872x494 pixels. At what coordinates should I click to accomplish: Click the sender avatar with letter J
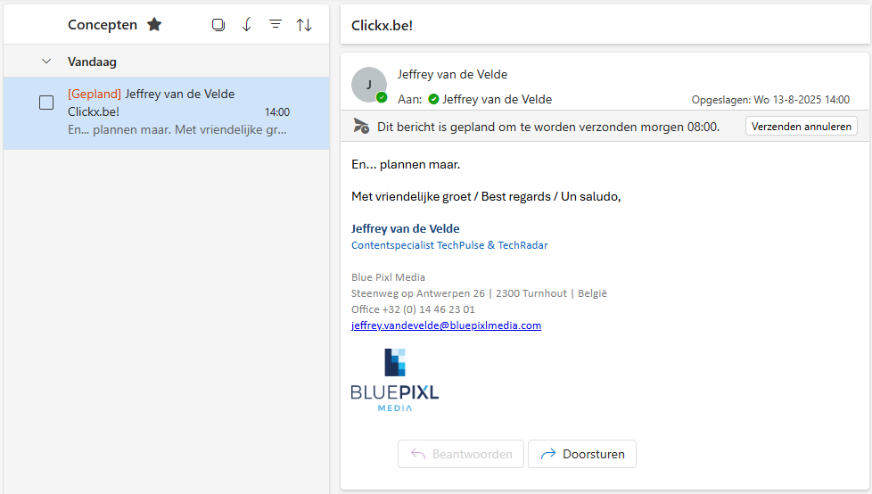click(x=369, y=85)
